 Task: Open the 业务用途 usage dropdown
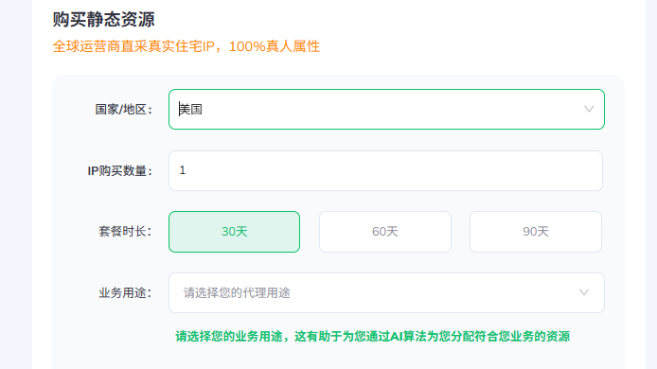click(386, 292)
